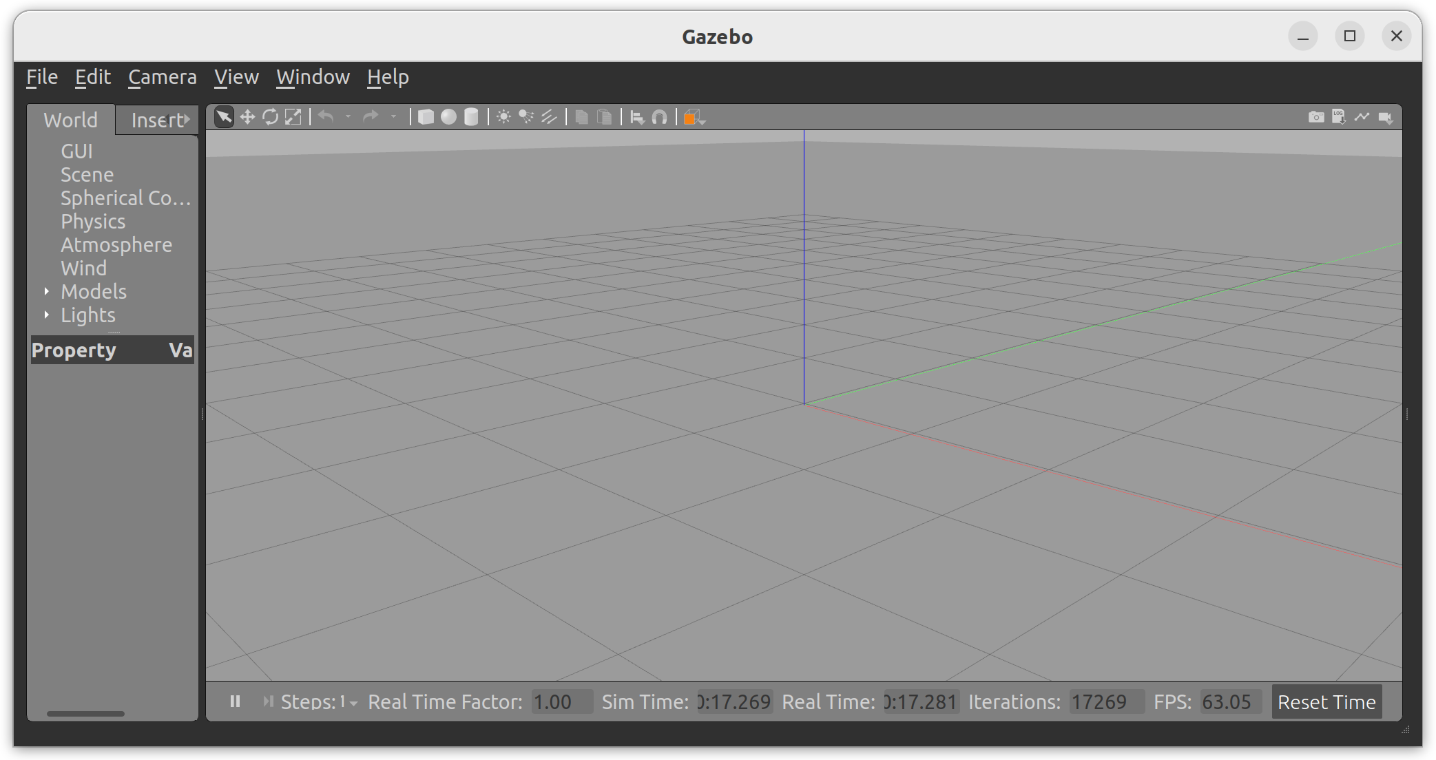Open the View menu
1436x760 pixels.
(x=236, y=77)
